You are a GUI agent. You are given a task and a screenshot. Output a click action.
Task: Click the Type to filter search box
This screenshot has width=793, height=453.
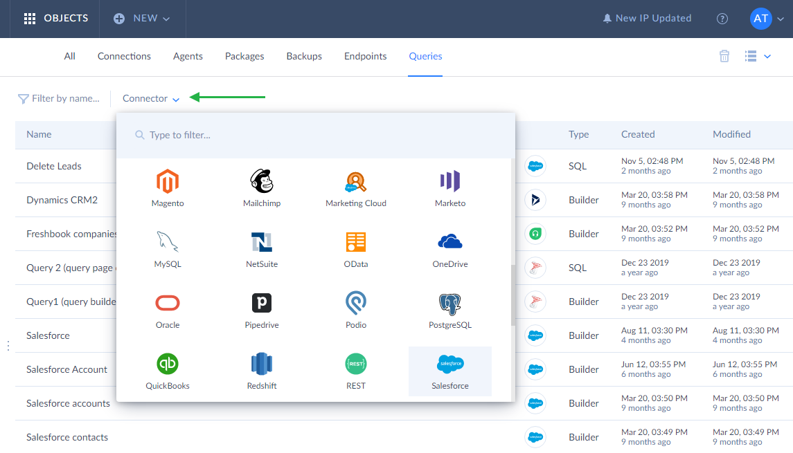pyautogui.click(x=316, y=135)
